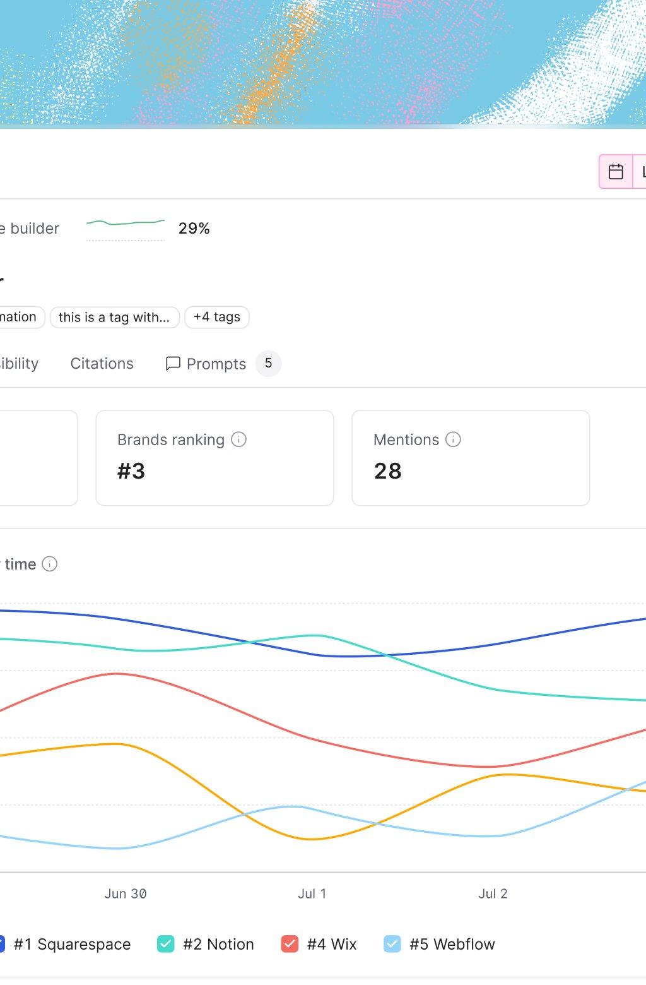The image size is (646, 985).
Task: Uncheck the #2 Notion legend checkbox
Action: (x=165, y=944)
